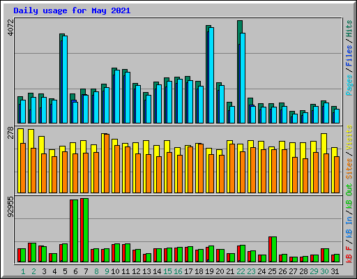This screenshot has width=357, height=279.
Task: Click the day 6 green kB Out bar
Action: pyautogui.click(x=75, y=231)
